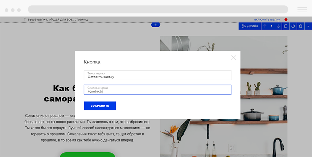Image resolution: width=312 pixels, height=157 pixels.
Task: Click the kitchen photo on the page
Action: (x=223, y=96)
